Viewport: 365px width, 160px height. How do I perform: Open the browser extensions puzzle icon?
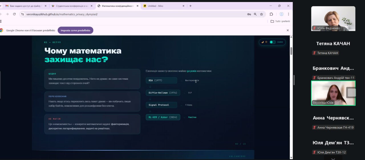[x=271, y=14]
